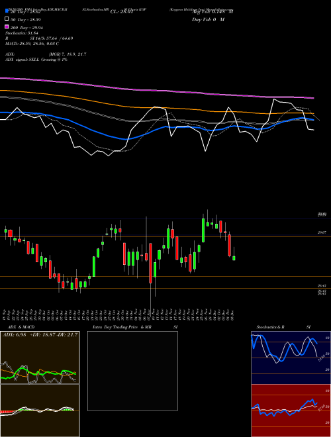Click the last green candlestick on the chart
Screen dimensions: 331x437
[x=234, y=258]
